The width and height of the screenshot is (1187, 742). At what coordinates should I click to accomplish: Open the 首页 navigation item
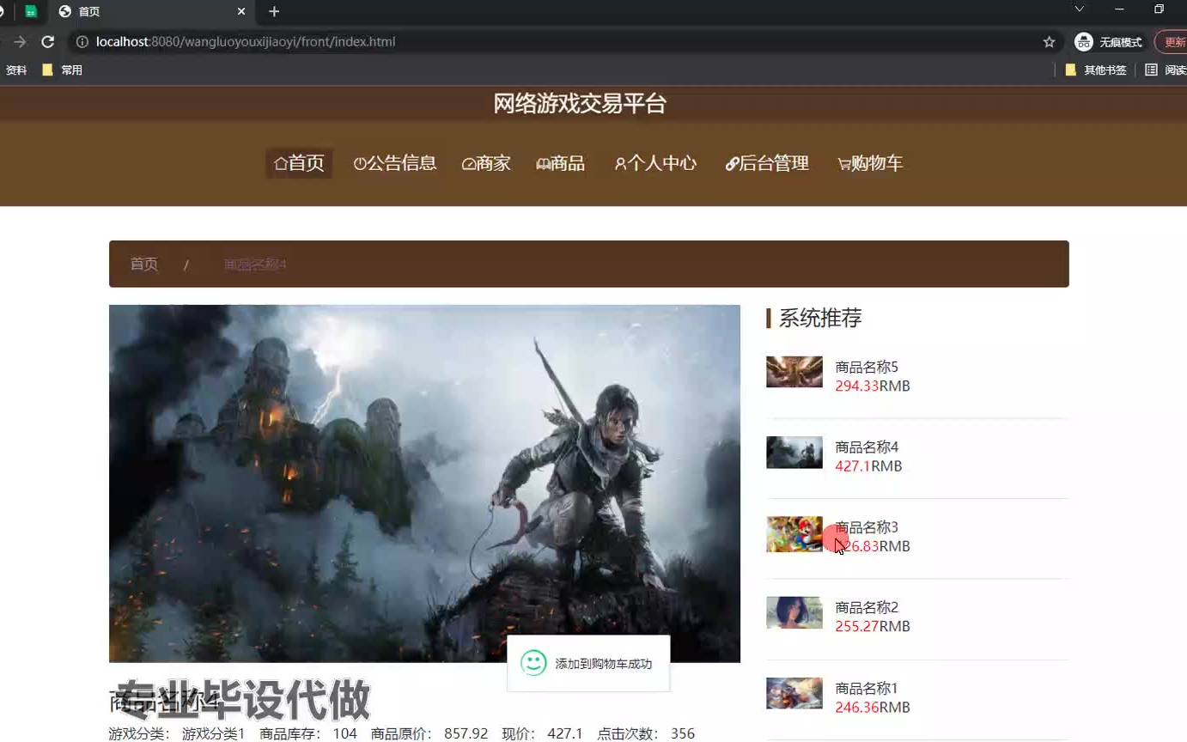(x=299, y=163)
